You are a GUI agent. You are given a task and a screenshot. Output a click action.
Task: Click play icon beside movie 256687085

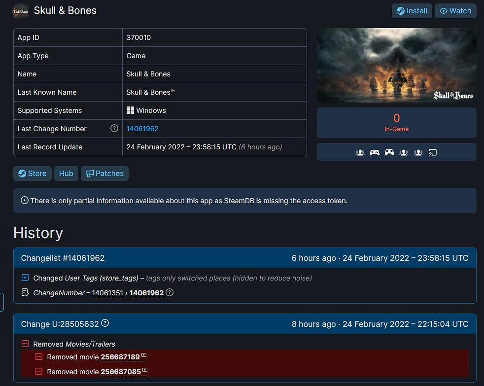pyautogui.click(x=144, y=370)
